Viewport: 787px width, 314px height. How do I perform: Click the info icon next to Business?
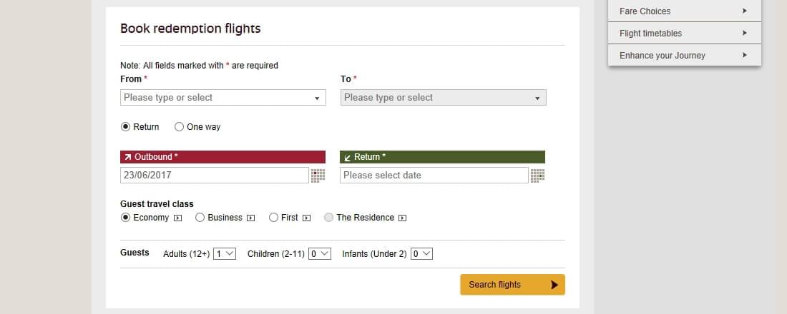(x=251, y=218)
